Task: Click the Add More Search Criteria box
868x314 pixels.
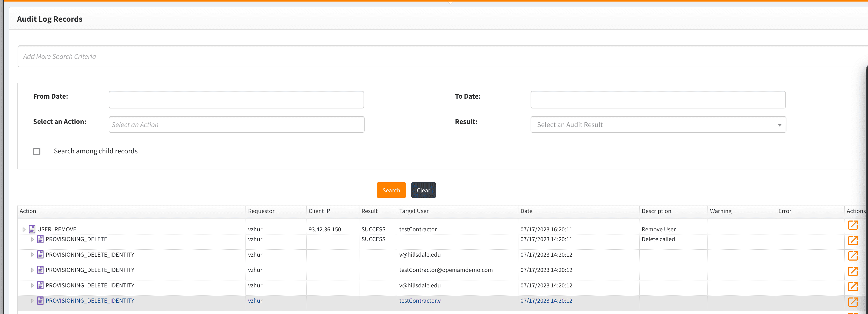Action: [438, 57]
